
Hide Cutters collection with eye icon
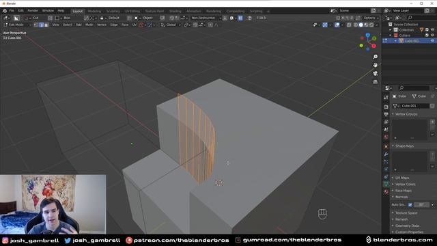(432, 35)
